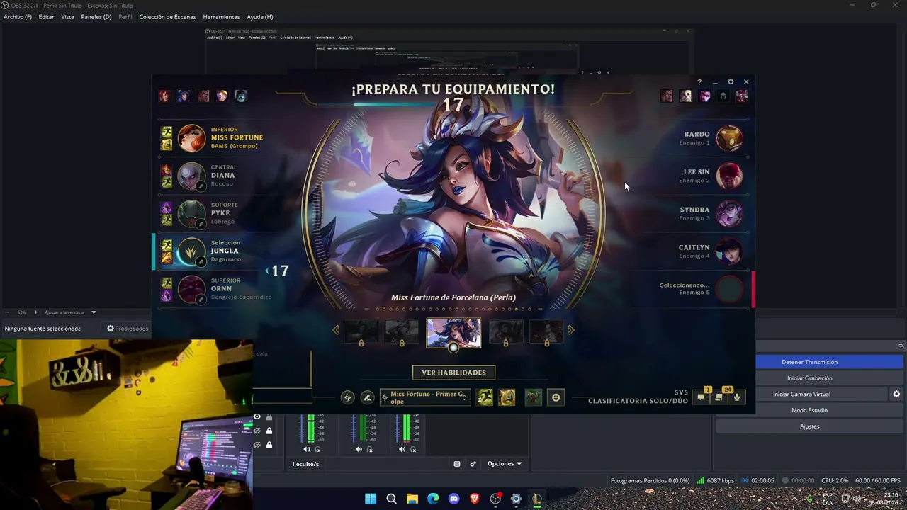Open the Editar menu

coord(47,17)
